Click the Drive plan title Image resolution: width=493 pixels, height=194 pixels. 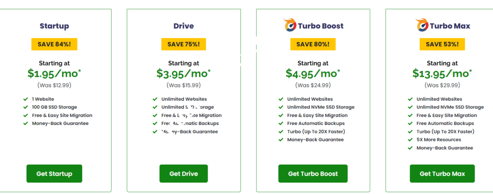pyautogui.click(x=183, y=26)
